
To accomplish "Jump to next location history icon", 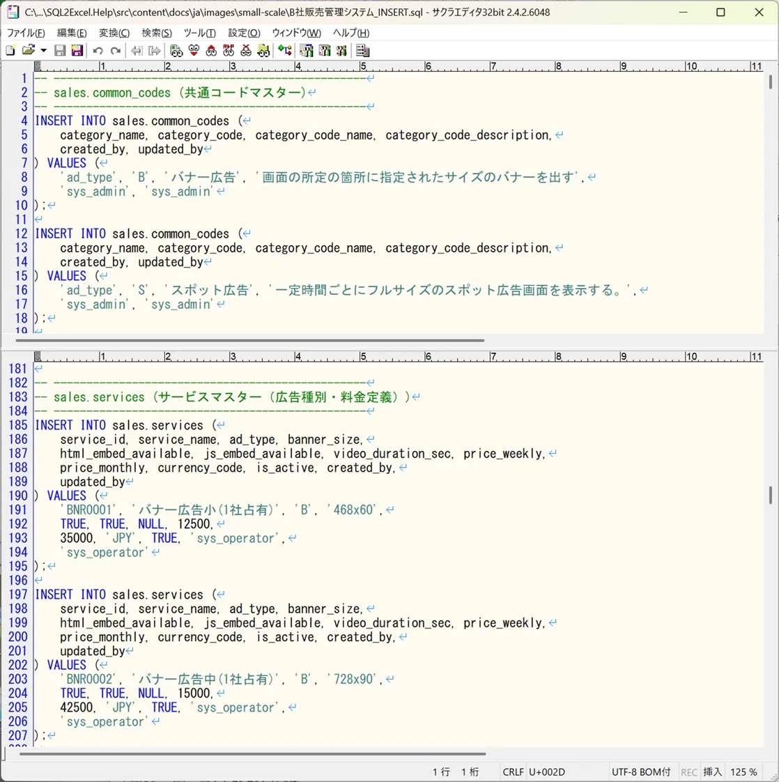I will click(155, 50).
